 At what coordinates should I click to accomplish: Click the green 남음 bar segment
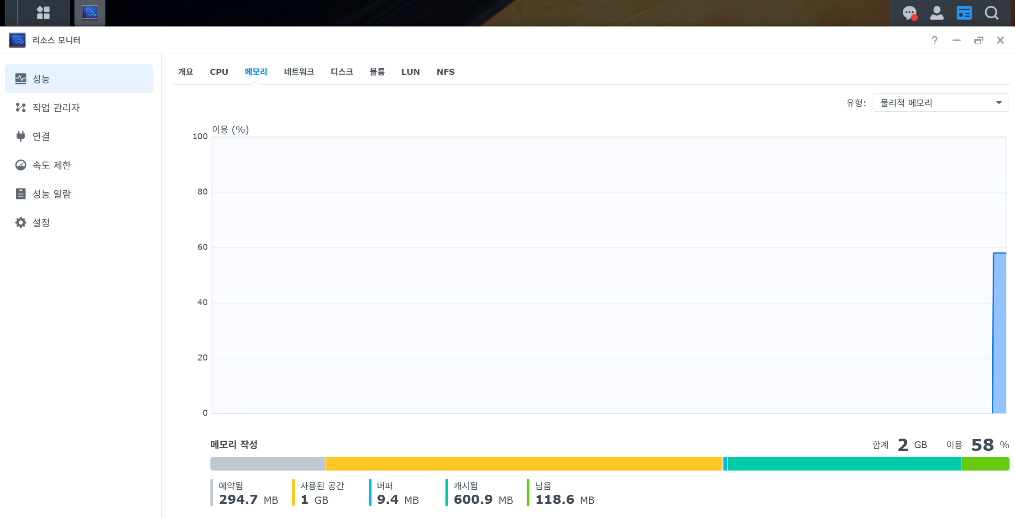pyautogui.click(x=986, y=464)
